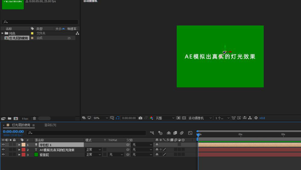Image resolution: width=301 pixels, height=170 pixels.
Task: Open the 1个... view layout dropdown
Action: tap(222, 118)
